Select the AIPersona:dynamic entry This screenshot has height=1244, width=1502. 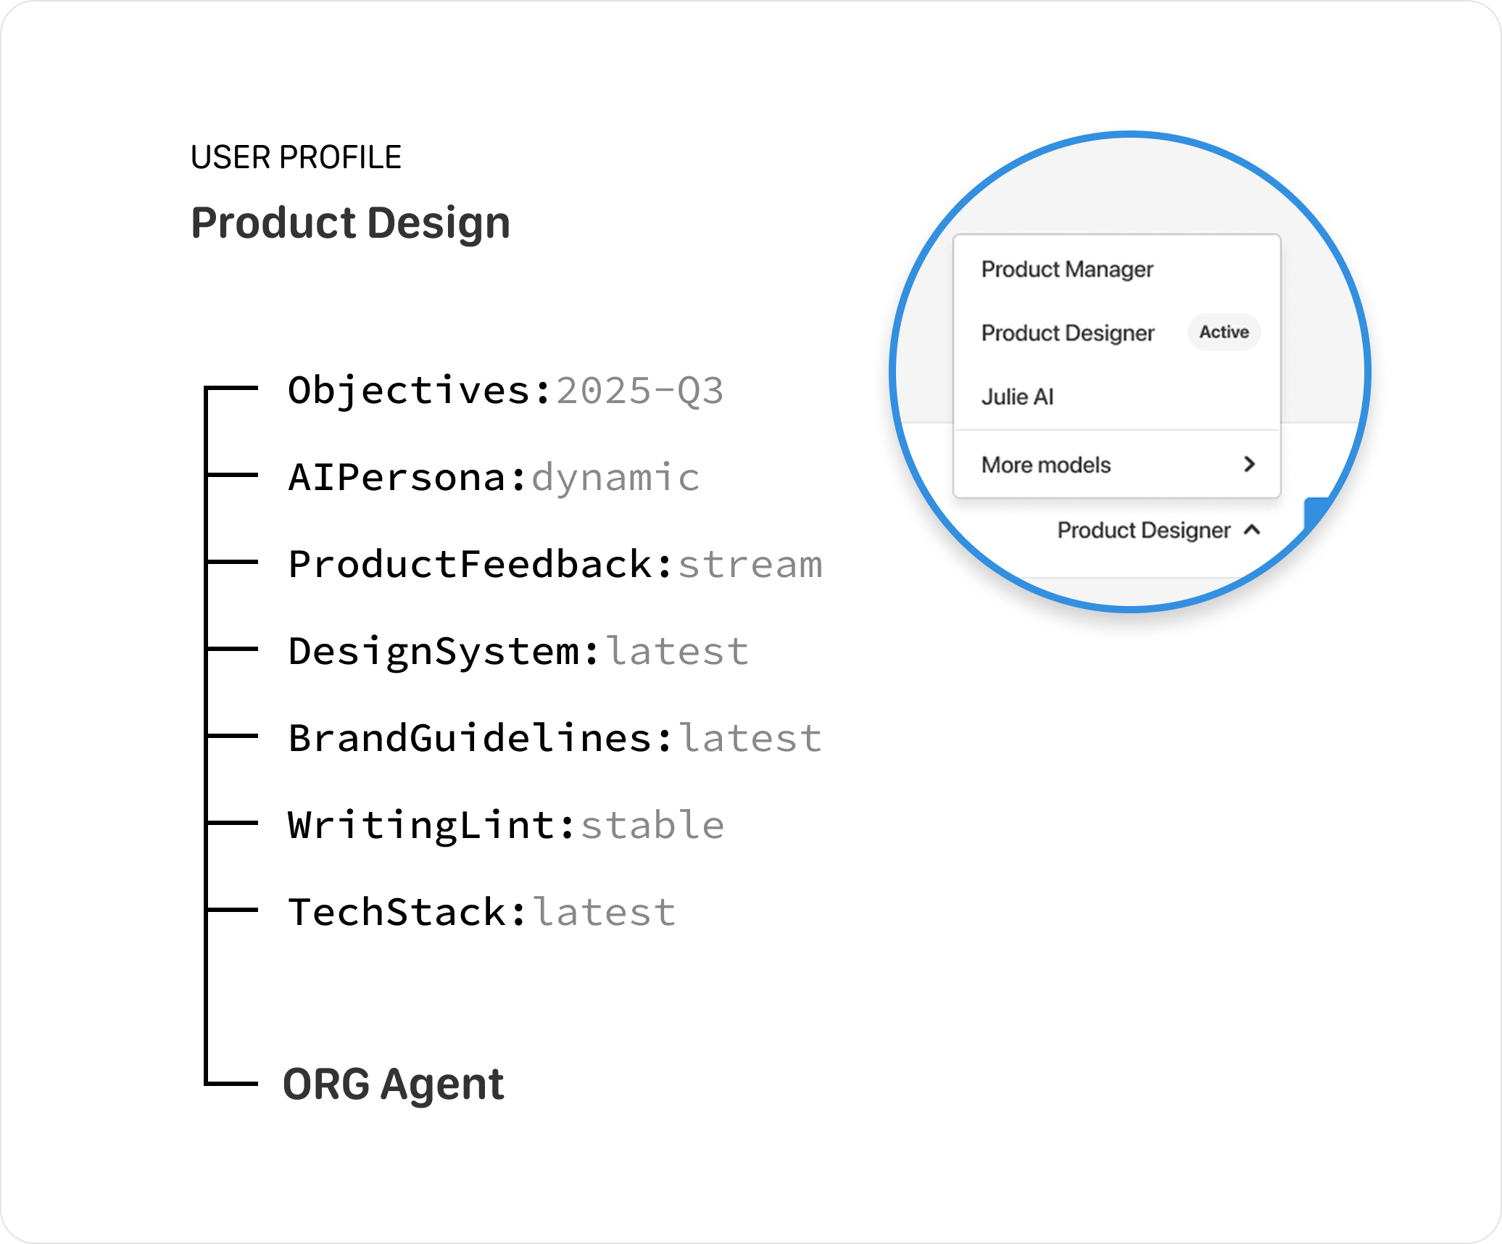[494, 478]
